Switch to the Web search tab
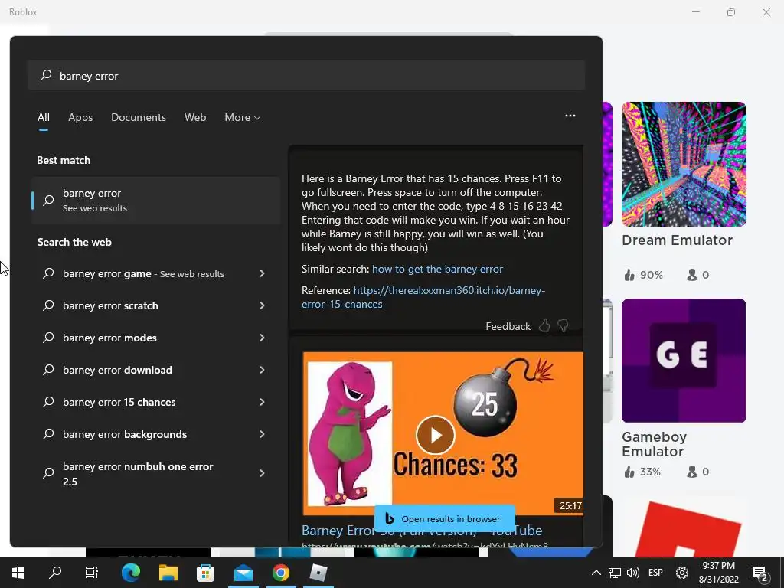The height and width of the screenshot is (588, 784). click(x=195, y=117)
